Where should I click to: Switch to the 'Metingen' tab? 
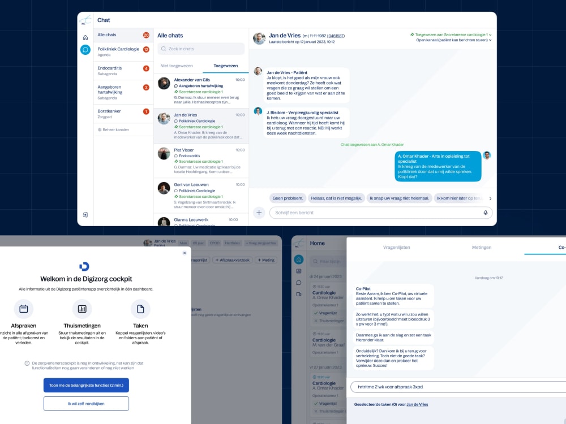tap(482, 248)
